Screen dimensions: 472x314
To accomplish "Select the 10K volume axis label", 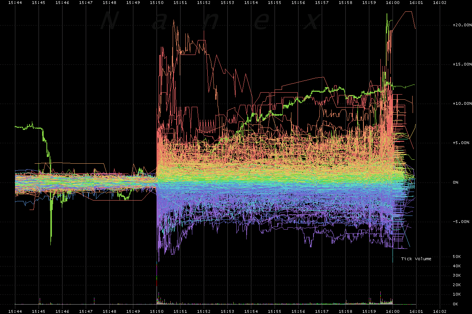I will pos(457,294).
